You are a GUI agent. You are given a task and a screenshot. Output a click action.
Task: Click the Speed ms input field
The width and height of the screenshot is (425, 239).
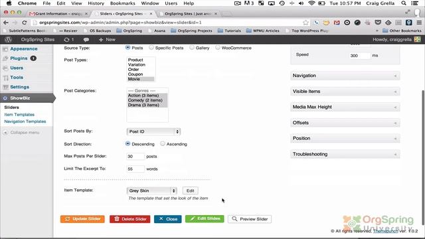point(359,56)
